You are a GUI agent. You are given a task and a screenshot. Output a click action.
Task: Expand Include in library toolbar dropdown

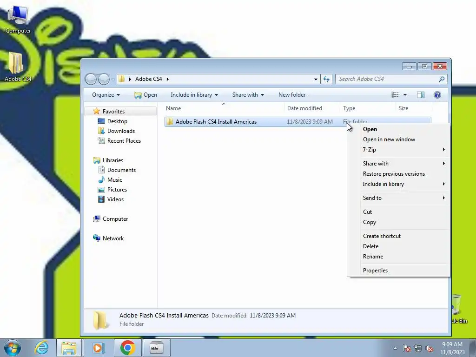(194, 95)
